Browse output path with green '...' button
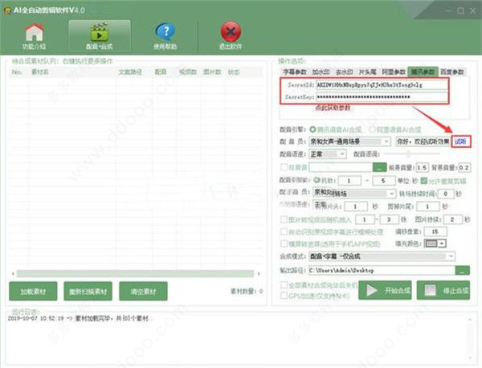The width and height of the screenshot is (482, 368). click(462, 271)
